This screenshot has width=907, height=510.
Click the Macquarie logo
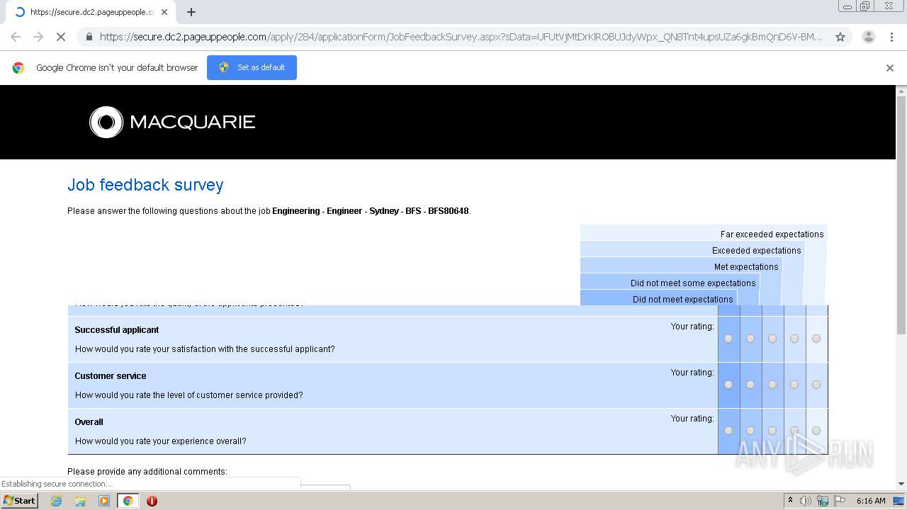point(172,122)
